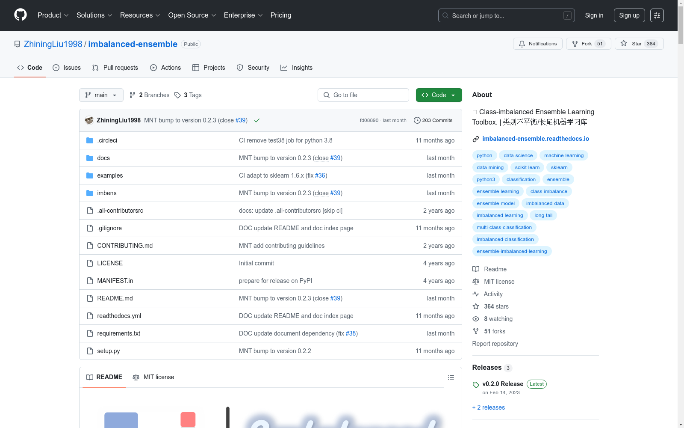This screenshot has height=428, width=684.
Task: Open the GitHub homepage logo
Action: pos(21,15)
